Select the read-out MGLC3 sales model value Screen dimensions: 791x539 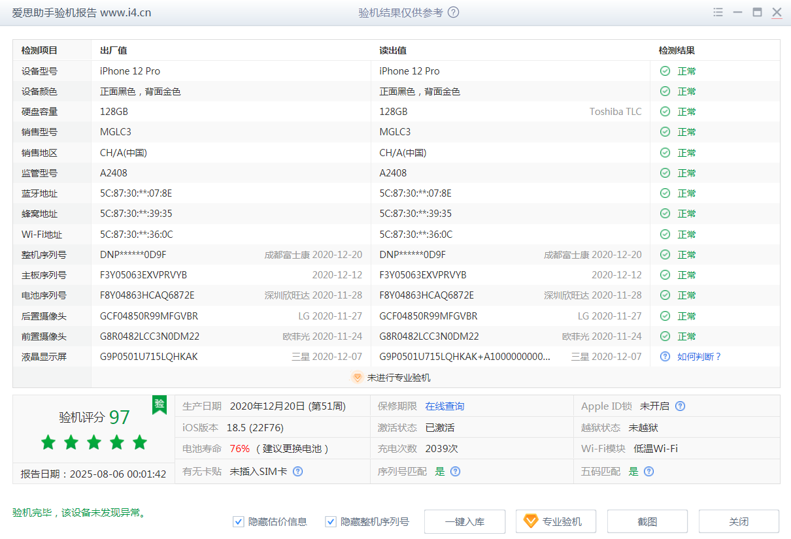point(395,132)
